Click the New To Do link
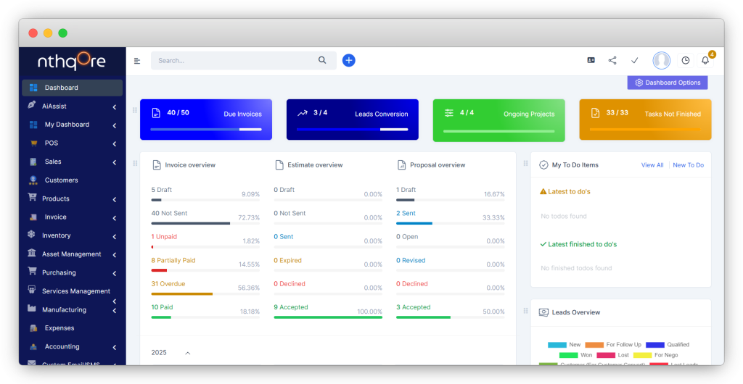The image size is (743, 384). pos(688,165)
